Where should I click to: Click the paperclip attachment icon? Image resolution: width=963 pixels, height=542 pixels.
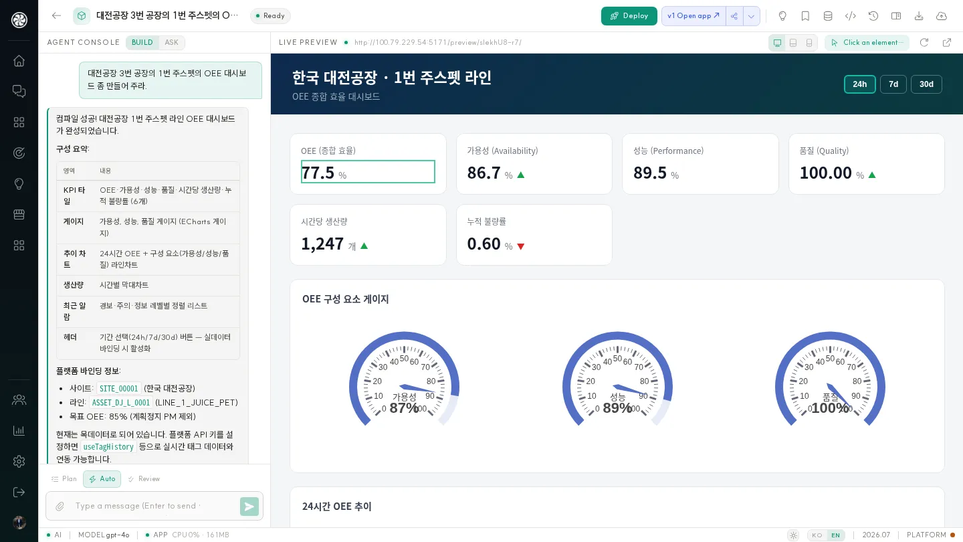(60, 507)
